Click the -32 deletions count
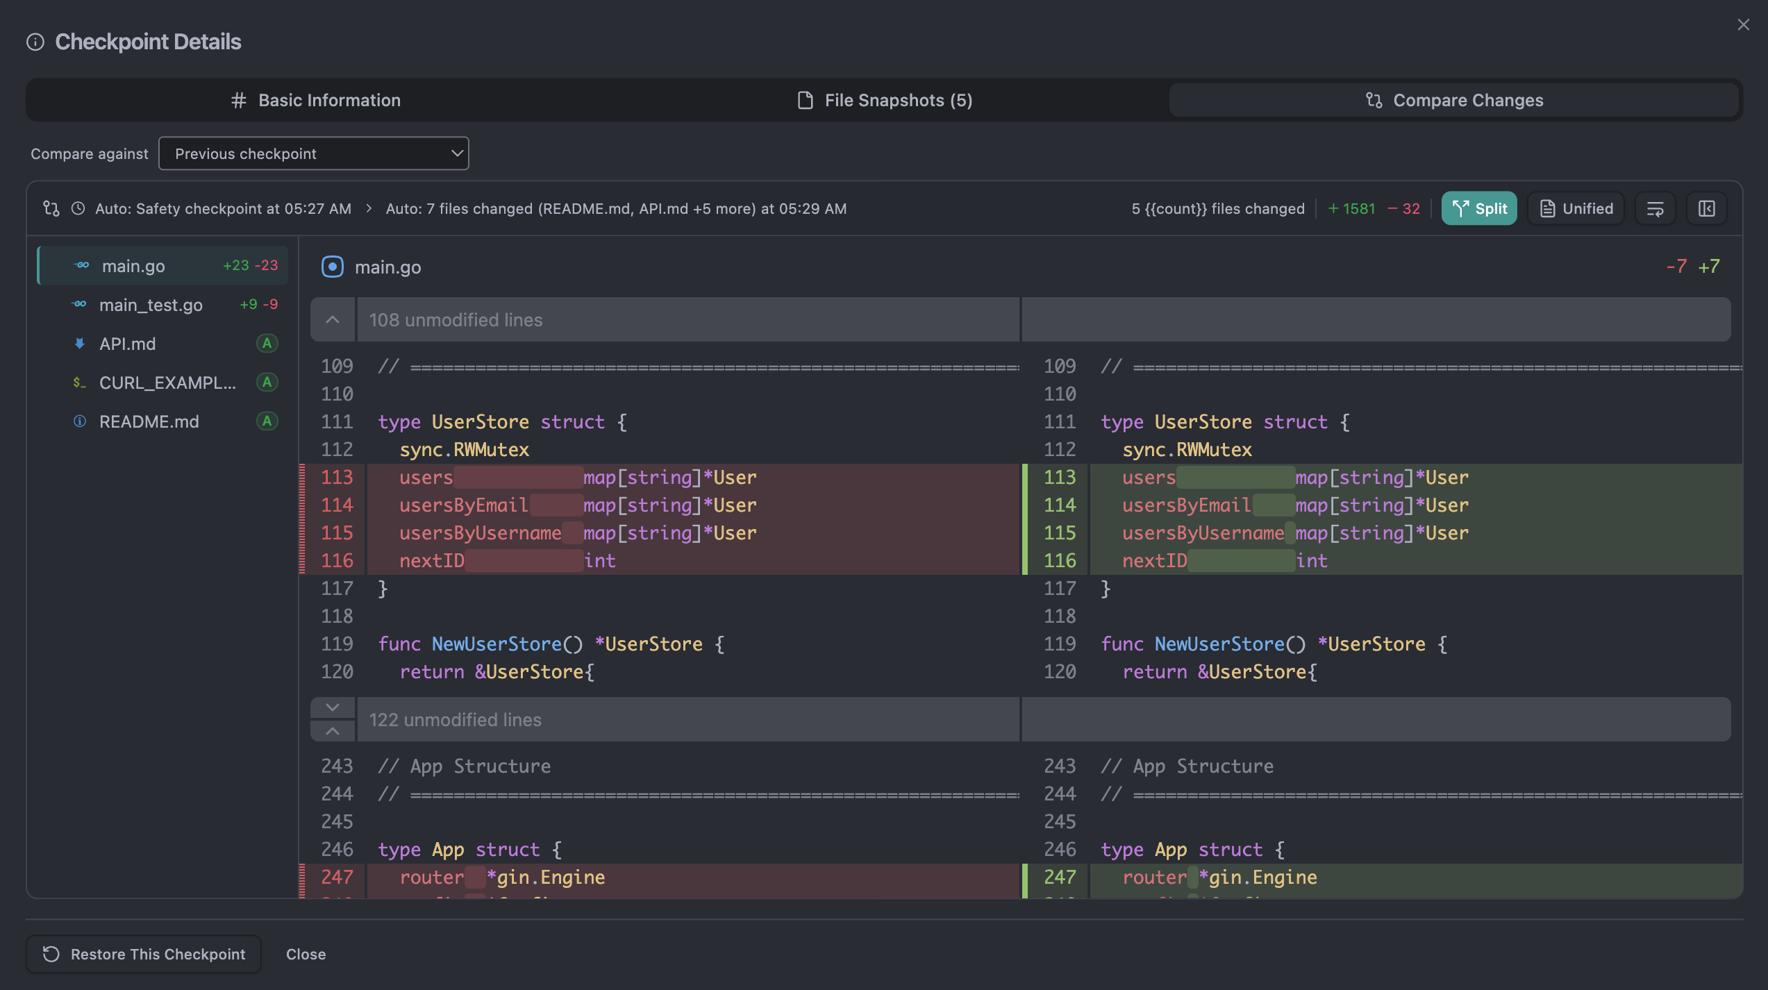 tap(1403, 208)
